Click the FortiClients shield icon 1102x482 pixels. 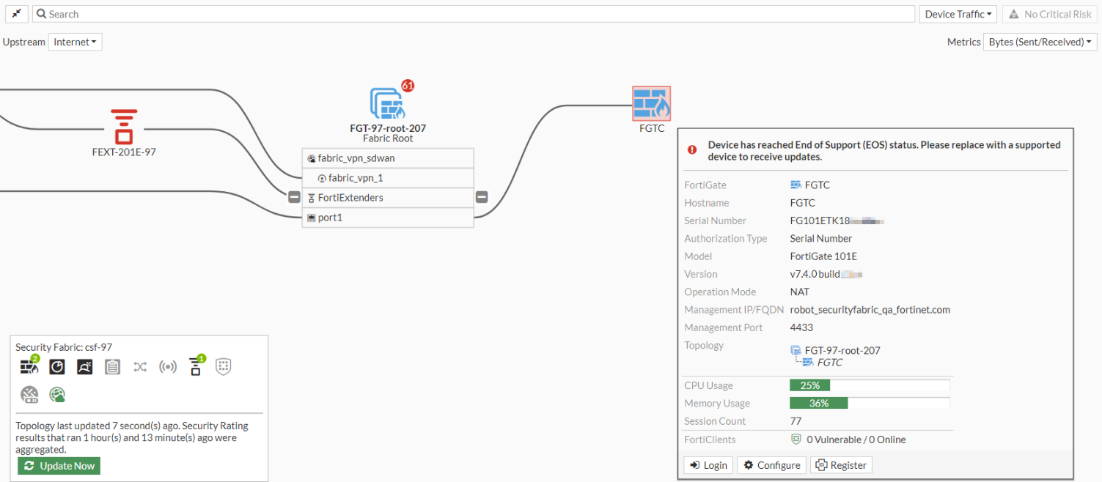point(796,440)
